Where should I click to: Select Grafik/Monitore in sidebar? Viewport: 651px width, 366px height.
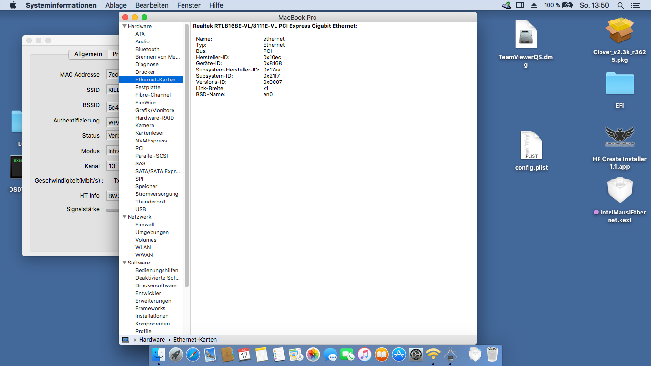pos(154,110)
